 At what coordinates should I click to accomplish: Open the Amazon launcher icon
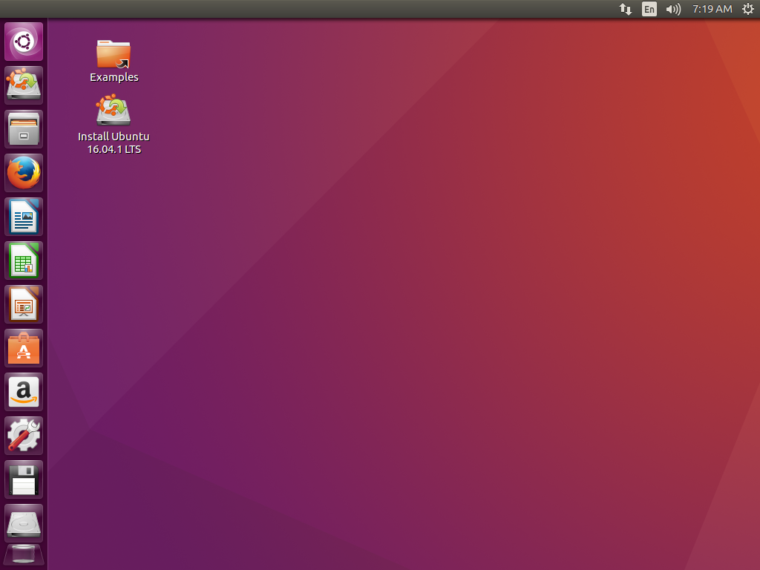tap(24, 392)
